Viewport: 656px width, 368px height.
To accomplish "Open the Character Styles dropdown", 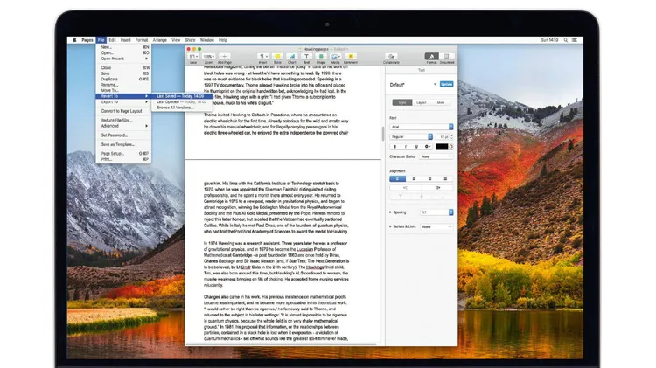I will (437, 156).
